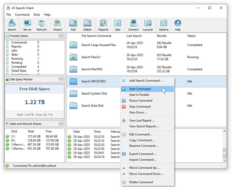Open Jobs from the toolbar
Viewport: 232px width, 188px height.
pyautogui.click(x=118, y=25)
